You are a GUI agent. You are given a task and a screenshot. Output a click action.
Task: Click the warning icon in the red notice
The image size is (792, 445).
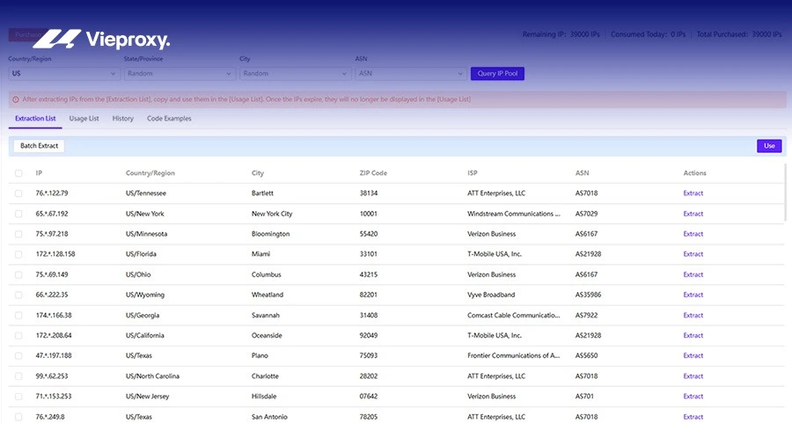16,99
